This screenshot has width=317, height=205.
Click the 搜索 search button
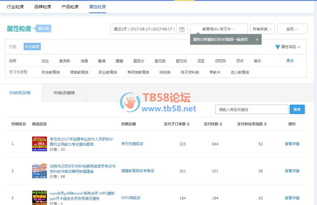[x=297, y=109]
